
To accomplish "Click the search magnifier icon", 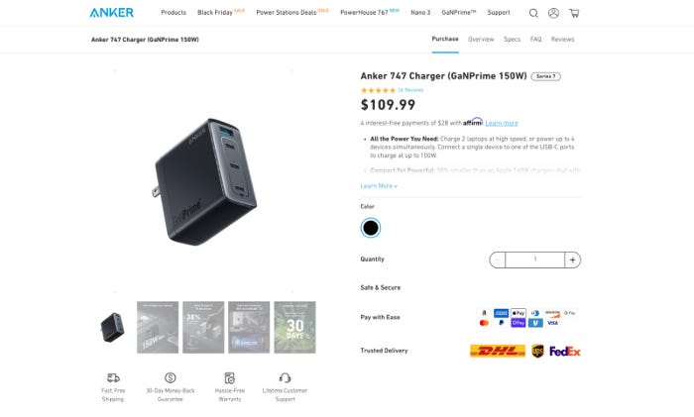I will point(533,13).
